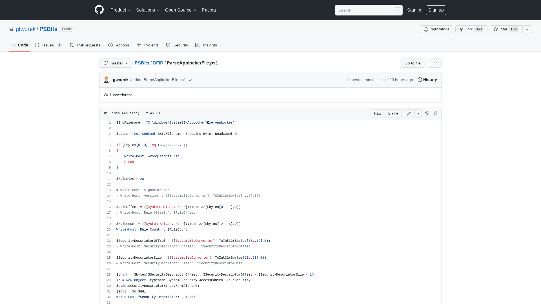Screen dimensions: 541x304
Task: Expand the Solutions menu
Action: click(148, 10)
